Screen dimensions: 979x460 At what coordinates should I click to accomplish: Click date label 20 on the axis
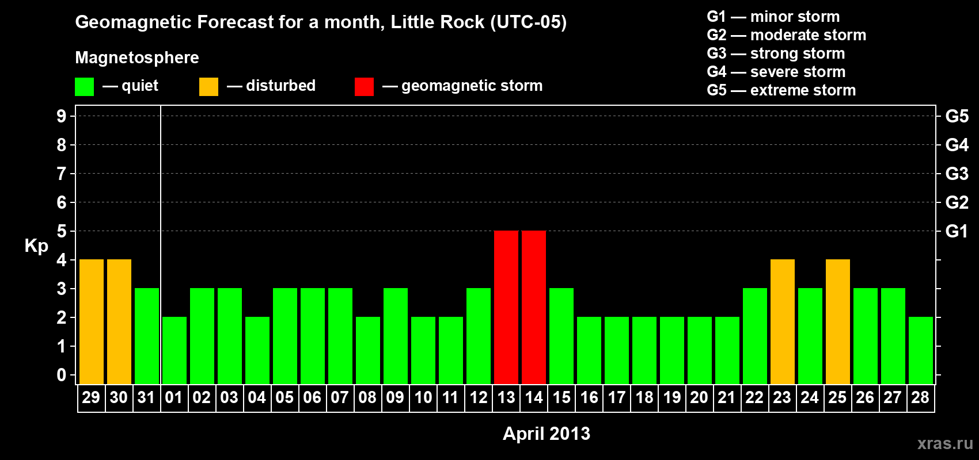(699, 397)
